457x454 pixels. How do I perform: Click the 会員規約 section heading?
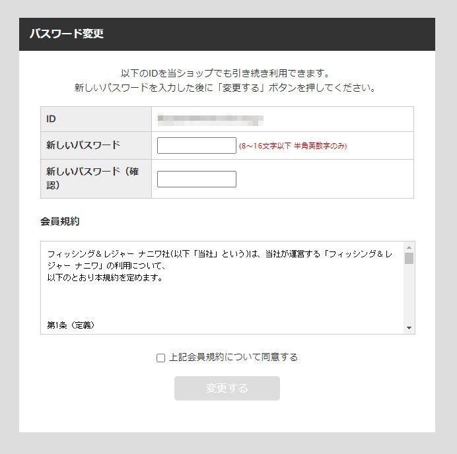(59, 221)
